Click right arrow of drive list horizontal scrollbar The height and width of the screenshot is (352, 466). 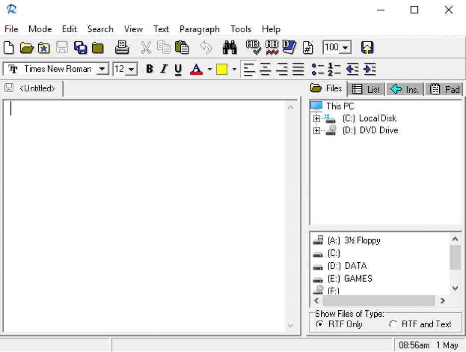[x=443, y=301]
